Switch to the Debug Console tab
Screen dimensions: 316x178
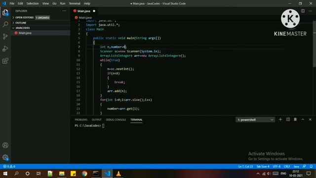tap(116, 120)
